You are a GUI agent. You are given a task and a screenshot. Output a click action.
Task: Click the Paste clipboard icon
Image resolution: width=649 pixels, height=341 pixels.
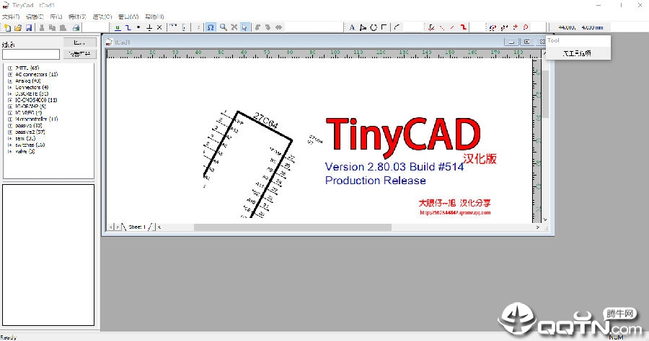click(63, 27)
